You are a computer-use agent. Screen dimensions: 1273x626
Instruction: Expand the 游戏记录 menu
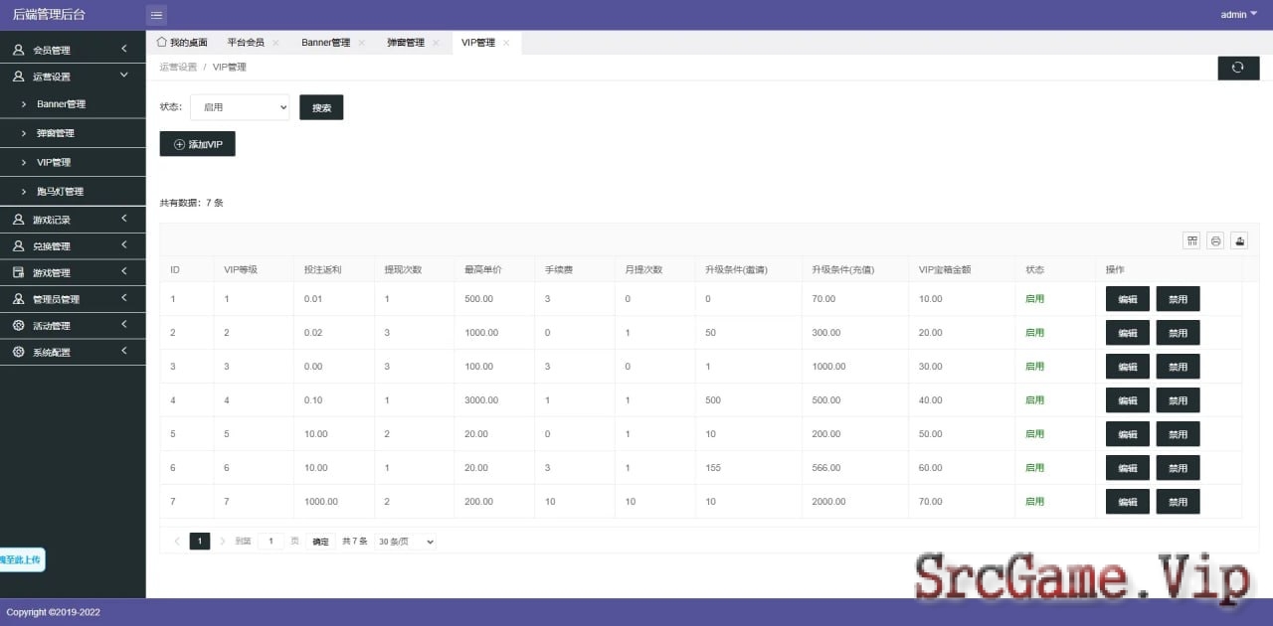(123, 219)
